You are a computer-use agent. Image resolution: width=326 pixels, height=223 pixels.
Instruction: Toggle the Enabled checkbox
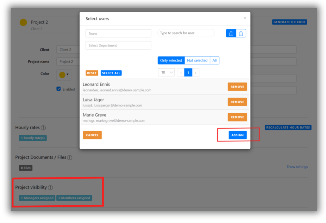pos(59,89)
